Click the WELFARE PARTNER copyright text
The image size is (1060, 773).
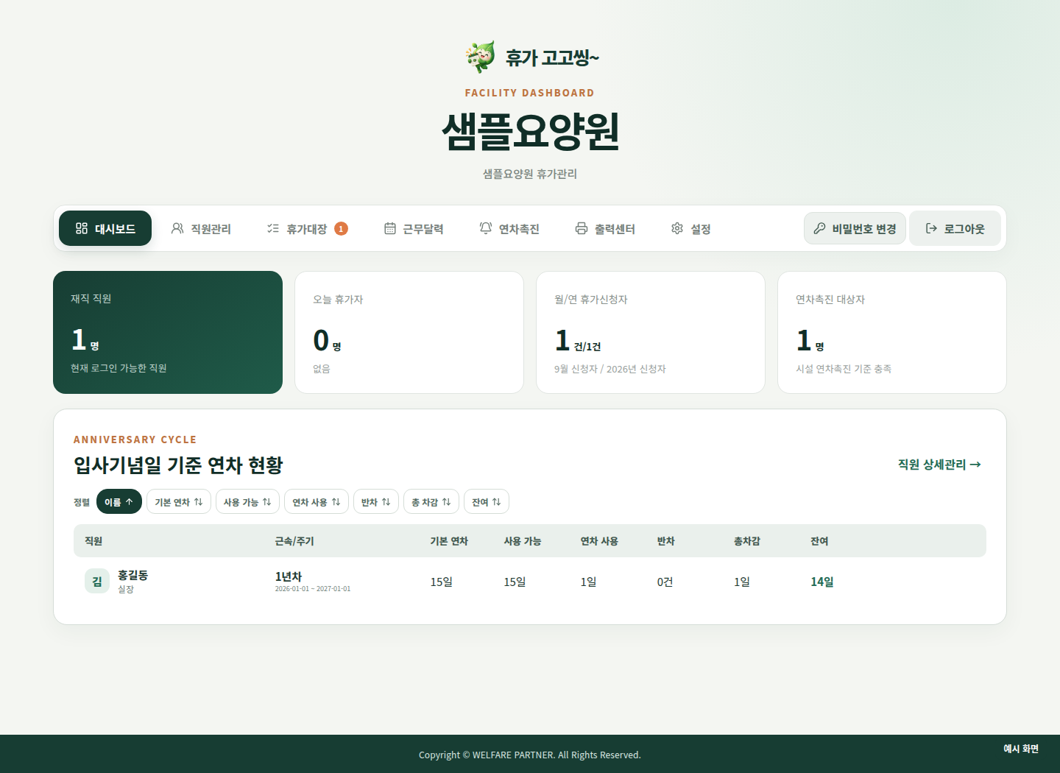tap(530, 755)
